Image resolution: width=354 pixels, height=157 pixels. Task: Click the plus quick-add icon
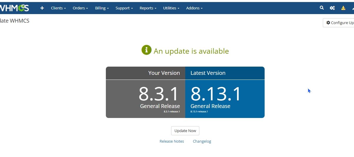pyautogui.click(x=42, y=8)
